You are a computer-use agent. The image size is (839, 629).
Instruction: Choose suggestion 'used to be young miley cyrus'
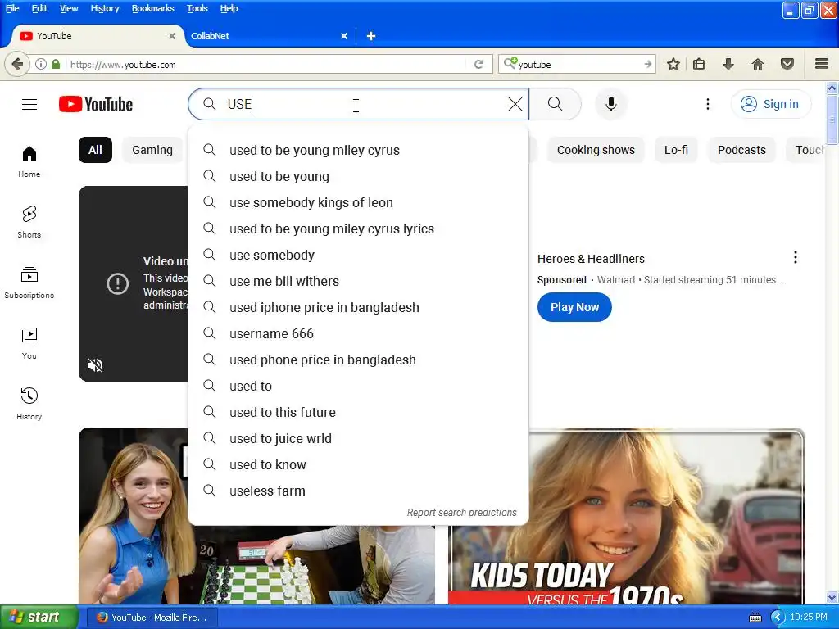(359, 151)
